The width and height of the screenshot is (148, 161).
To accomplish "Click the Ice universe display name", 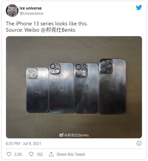I will coord(31,8).
